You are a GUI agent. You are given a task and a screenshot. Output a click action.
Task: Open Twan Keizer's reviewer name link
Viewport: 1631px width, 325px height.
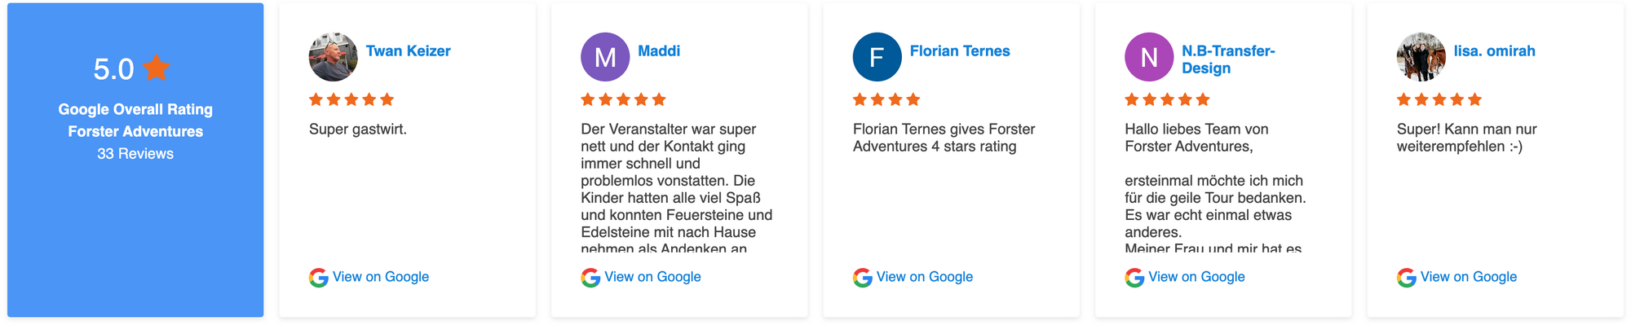[x=408, y=51]
